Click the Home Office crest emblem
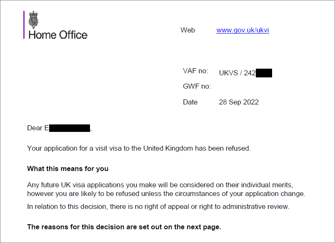Screen dimensions: 335x243 point(34,20)
